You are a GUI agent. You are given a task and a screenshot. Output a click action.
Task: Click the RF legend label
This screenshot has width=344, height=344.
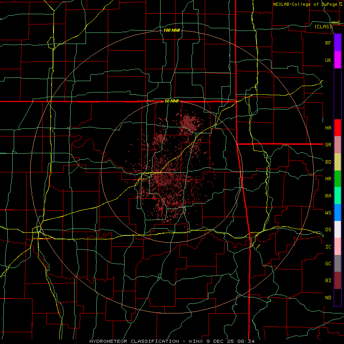click(x=328, y=43)
